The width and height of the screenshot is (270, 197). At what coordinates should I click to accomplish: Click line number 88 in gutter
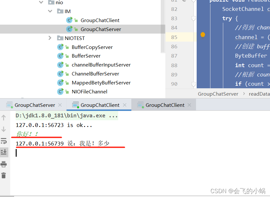174,65
